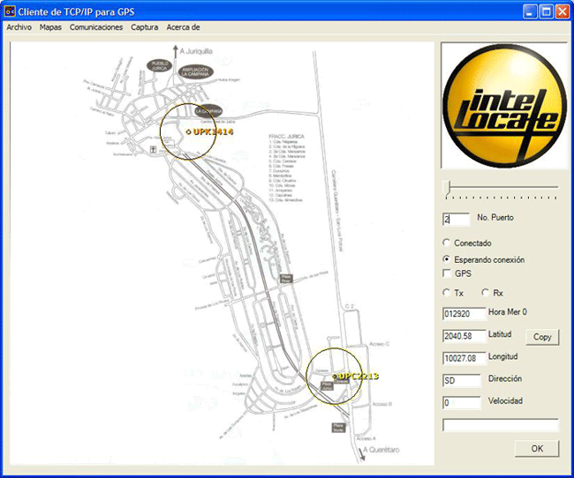
Task: Open the Comunicaciones menu
Action: coord(96,27)
